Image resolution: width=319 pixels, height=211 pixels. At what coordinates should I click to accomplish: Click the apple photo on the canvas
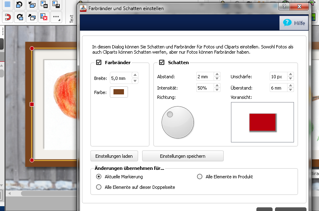point(65,95)
